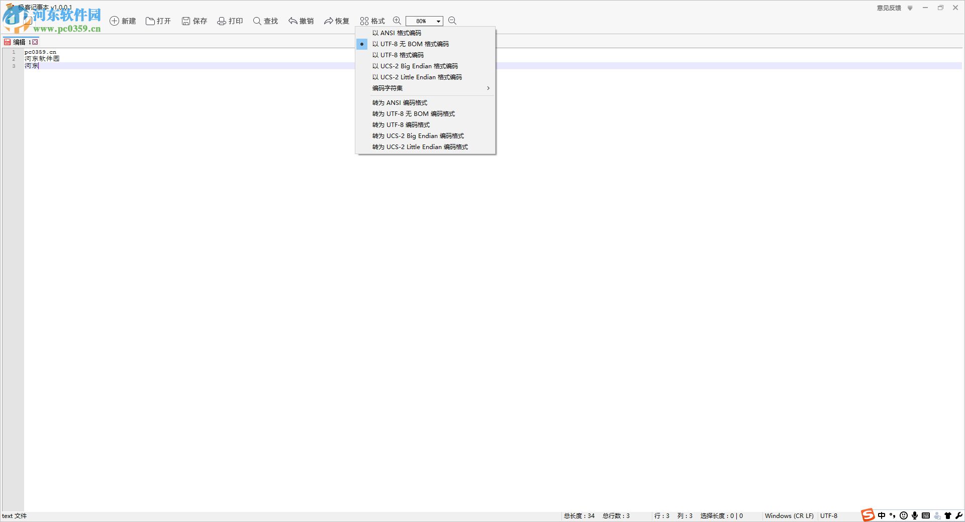Click line 2 containing 河东软件园

[x=42, y=59]
